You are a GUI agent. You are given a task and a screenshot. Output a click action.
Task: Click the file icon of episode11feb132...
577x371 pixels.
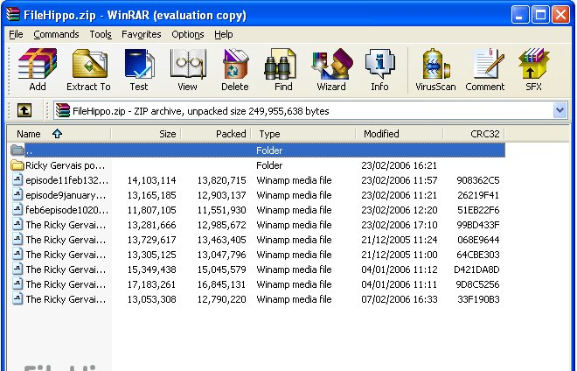pos(17,179)
